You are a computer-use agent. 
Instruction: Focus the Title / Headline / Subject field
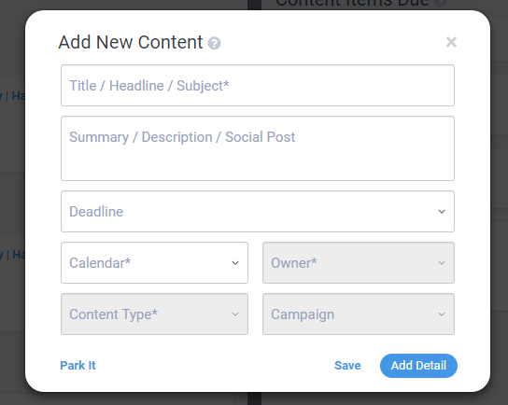click(258, 86)
